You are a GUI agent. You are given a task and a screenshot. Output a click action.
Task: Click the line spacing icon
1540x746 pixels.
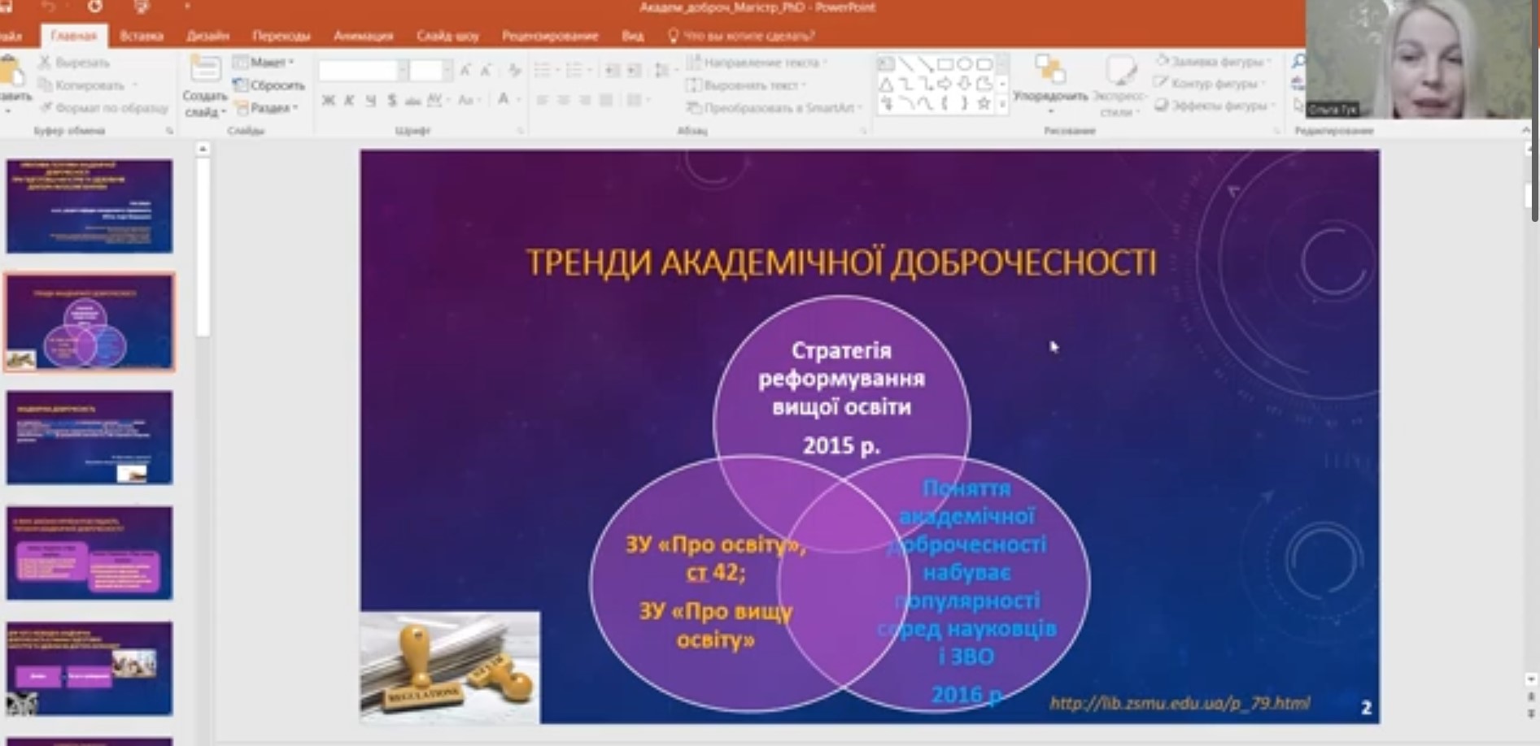(x=662, y=71)
